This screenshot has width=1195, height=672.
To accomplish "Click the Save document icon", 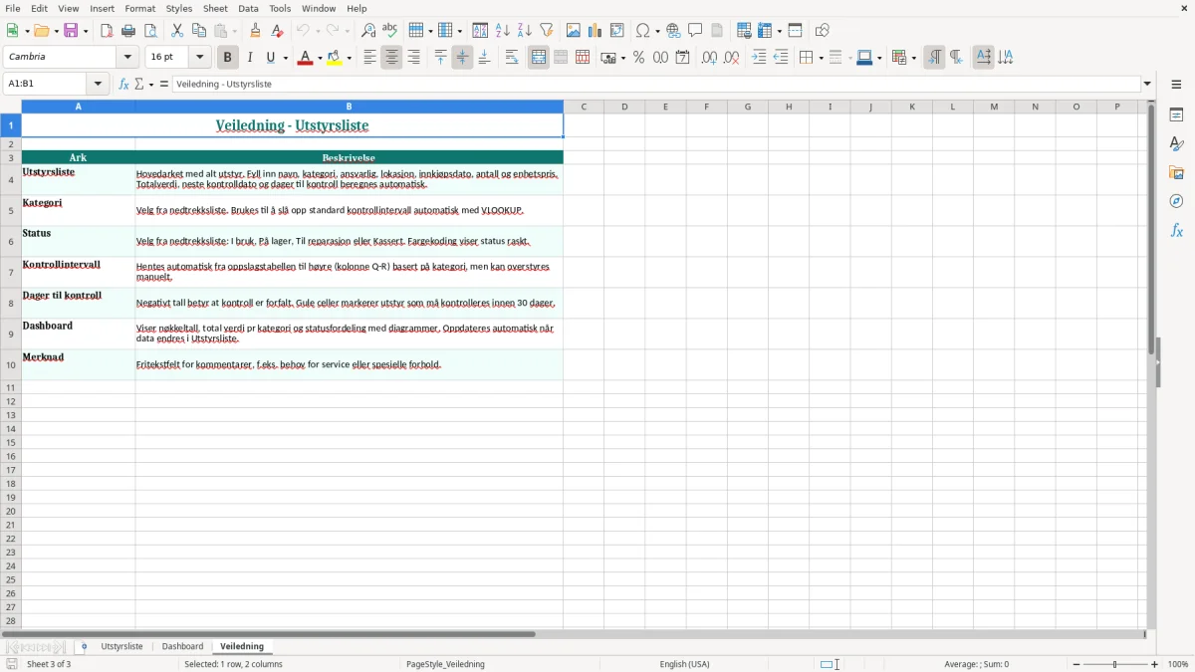I will (71, 31).
